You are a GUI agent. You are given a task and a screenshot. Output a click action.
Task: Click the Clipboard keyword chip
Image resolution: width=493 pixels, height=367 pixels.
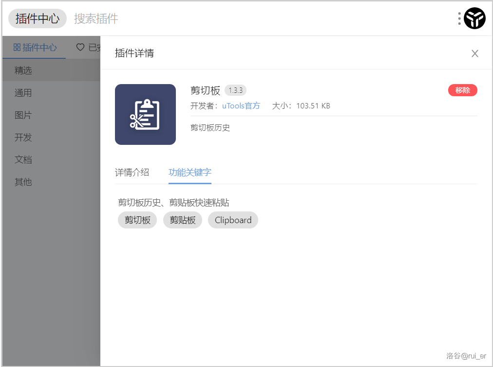tap(233, 220)
